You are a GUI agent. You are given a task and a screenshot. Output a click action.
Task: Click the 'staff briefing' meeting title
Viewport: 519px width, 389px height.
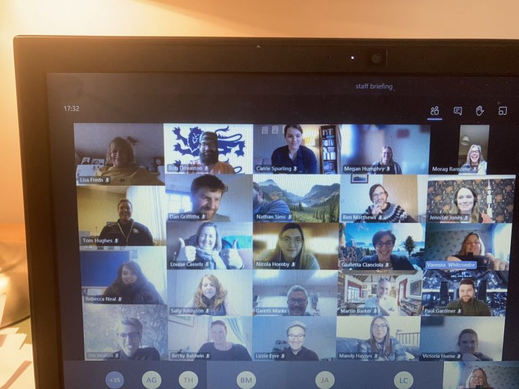(x=374, y=86)
